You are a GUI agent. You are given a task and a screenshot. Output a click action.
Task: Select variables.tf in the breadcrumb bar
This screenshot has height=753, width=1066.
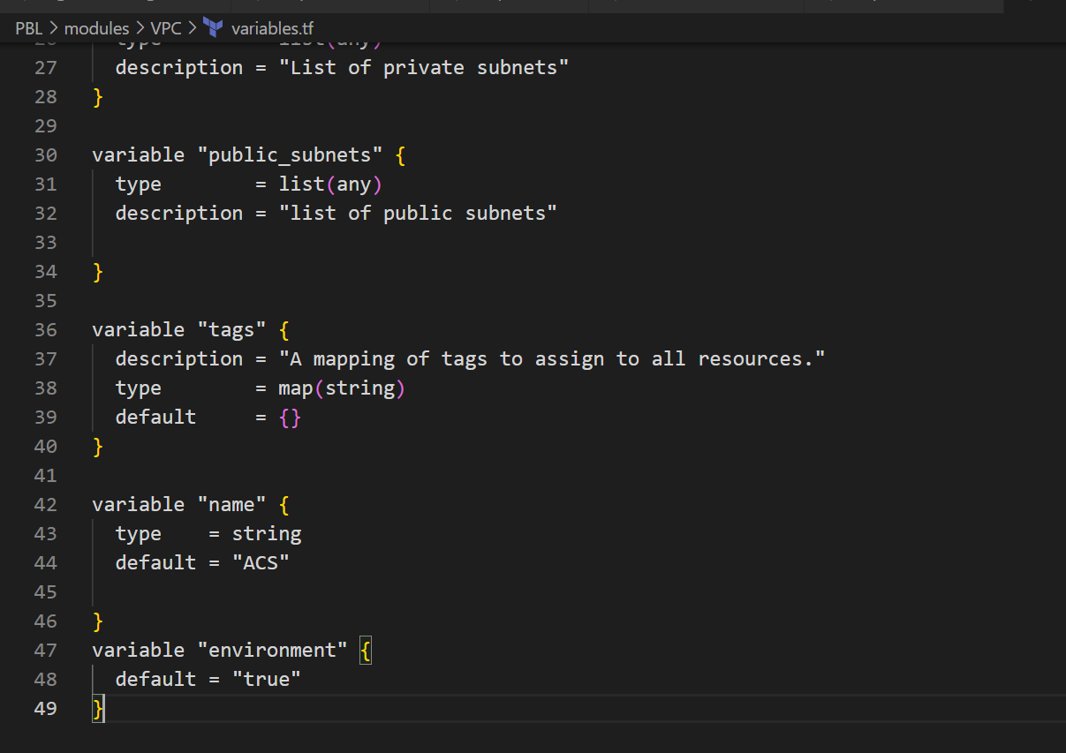click(272, 27)
